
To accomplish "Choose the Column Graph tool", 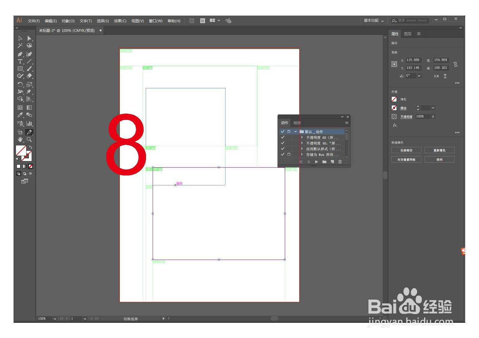I will [x=29, y=123].
